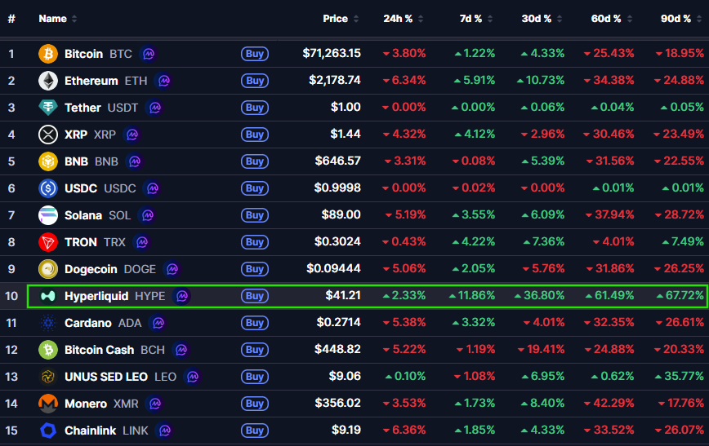
Task: Click the purple badge icon beside LINK
Action: (165, 431)
